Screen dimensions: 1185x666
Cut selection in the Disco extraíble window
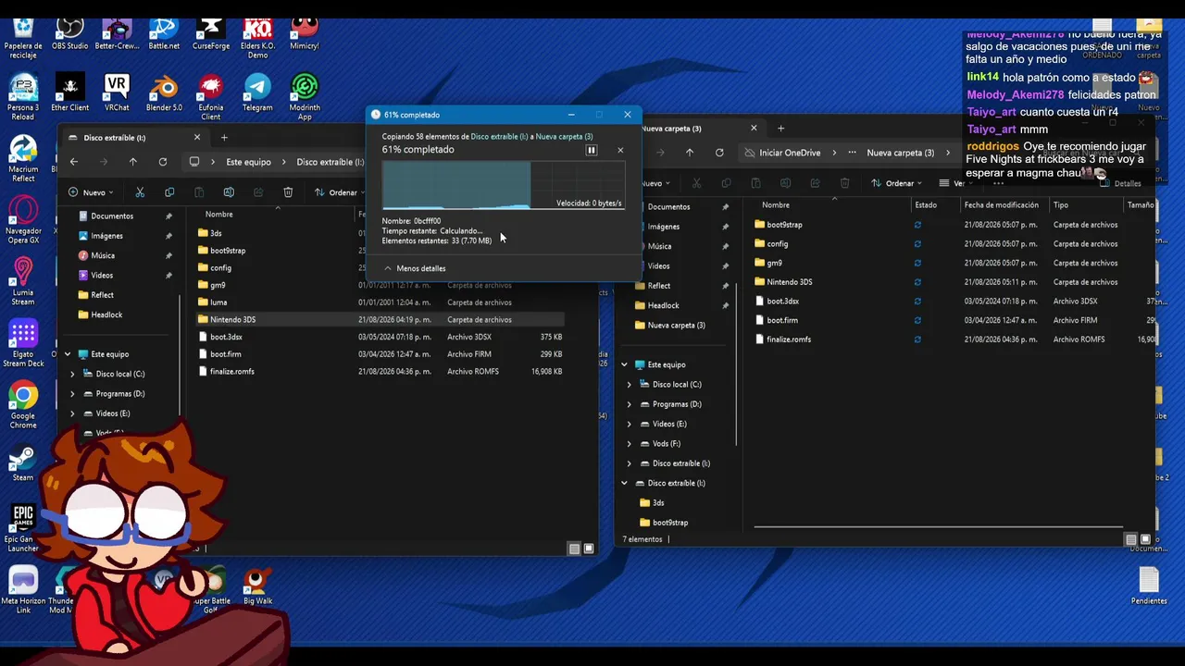(x=140, y=192)
